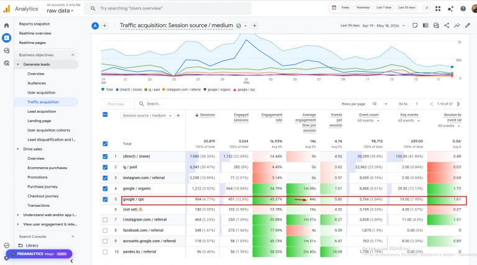This screenshot has height=265, width=477.
Task: Click the Yesterday date button
Action: click(x=363, y=7)
